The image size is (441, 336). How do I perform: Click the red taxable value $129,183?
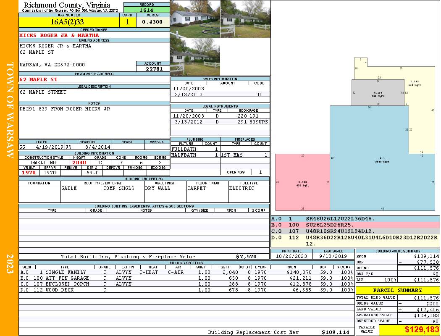coord(409,330)
